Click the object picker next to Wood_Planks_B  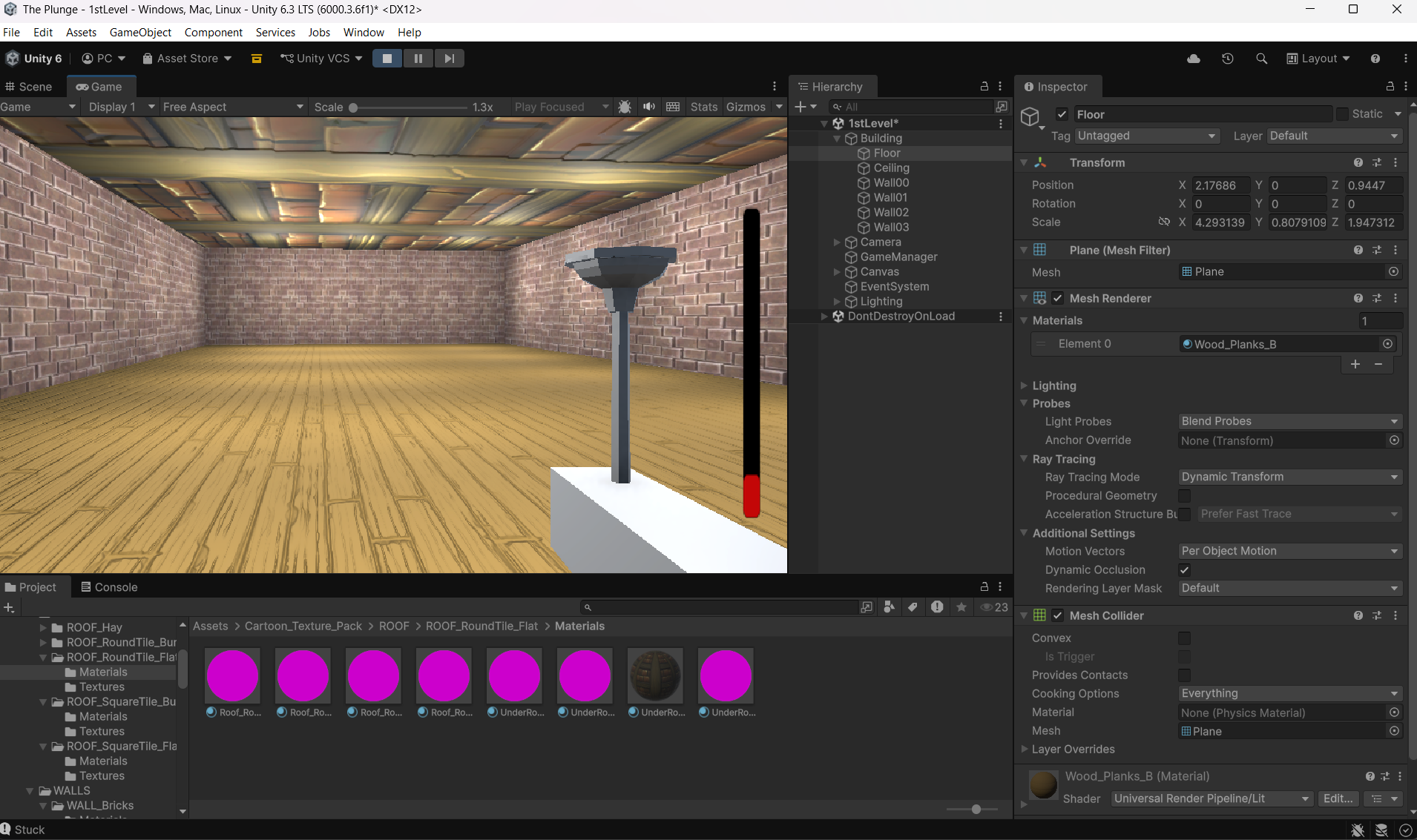[1388, 344]
